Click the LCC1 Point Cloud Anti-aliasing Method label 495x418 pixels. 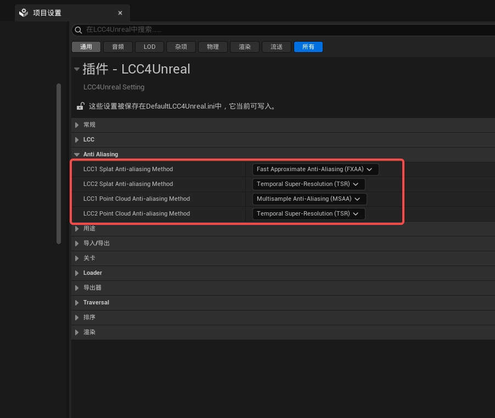tap(137, 199)
